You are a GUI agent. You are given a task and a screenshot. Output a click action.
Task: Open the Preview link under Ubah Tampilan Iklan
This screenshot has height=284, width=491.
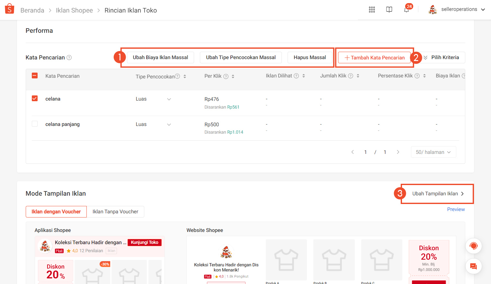456,209
